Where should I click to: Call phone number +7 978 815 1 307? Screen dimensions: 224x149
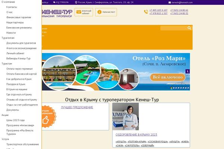pos(158,13)
